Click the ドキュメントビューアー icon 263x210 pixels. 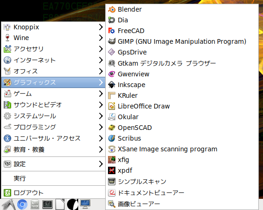pos(112,193)
